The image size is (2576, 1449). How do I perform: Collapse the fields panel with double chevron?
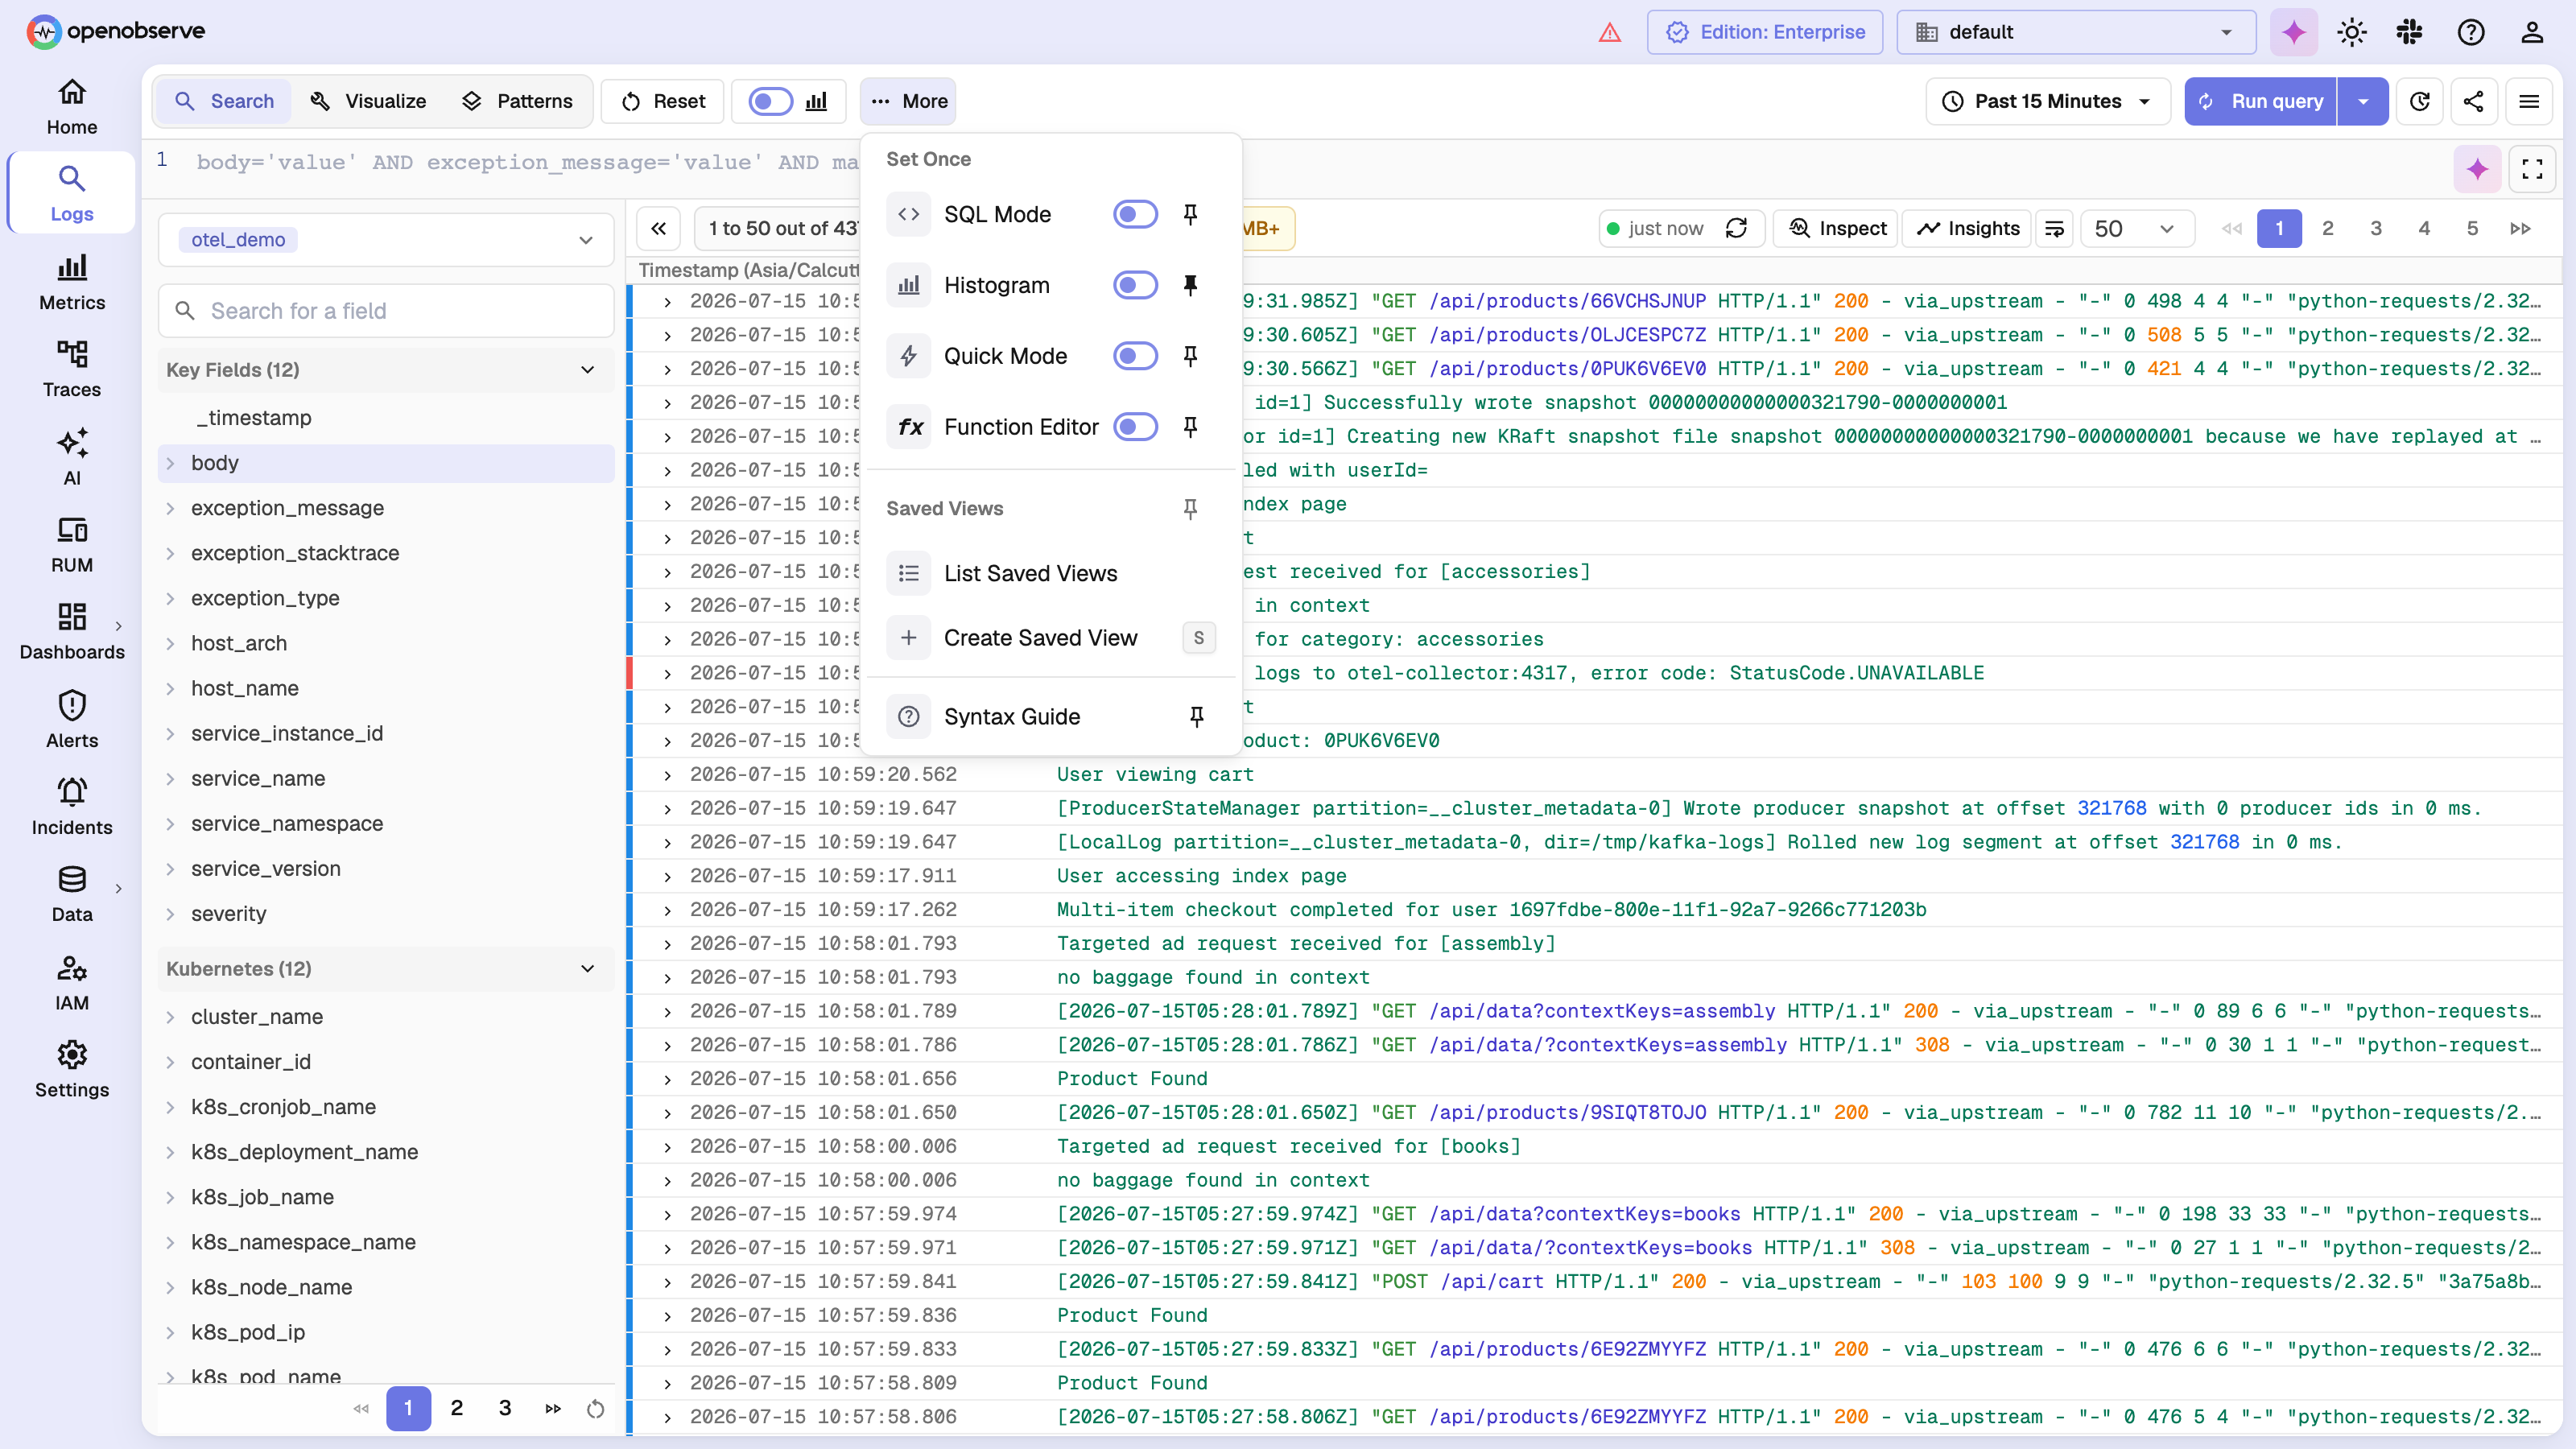point(658,229)
